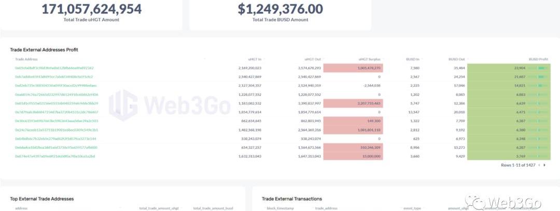
Task: Click the 23,904 BUSD Profit mini bar
Action: [542, 68]
